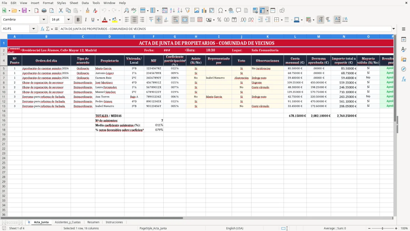Switch to the Resumen sheet tab
410x231 pixels.
93,222
